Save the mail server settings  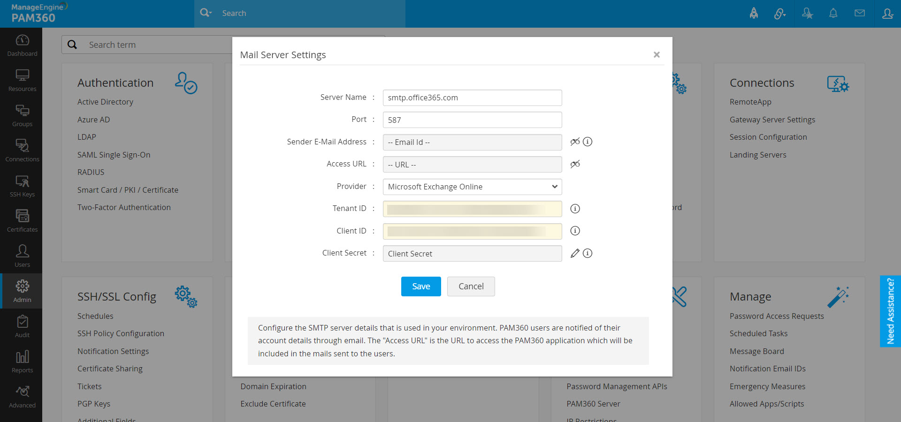coord(421,286)
